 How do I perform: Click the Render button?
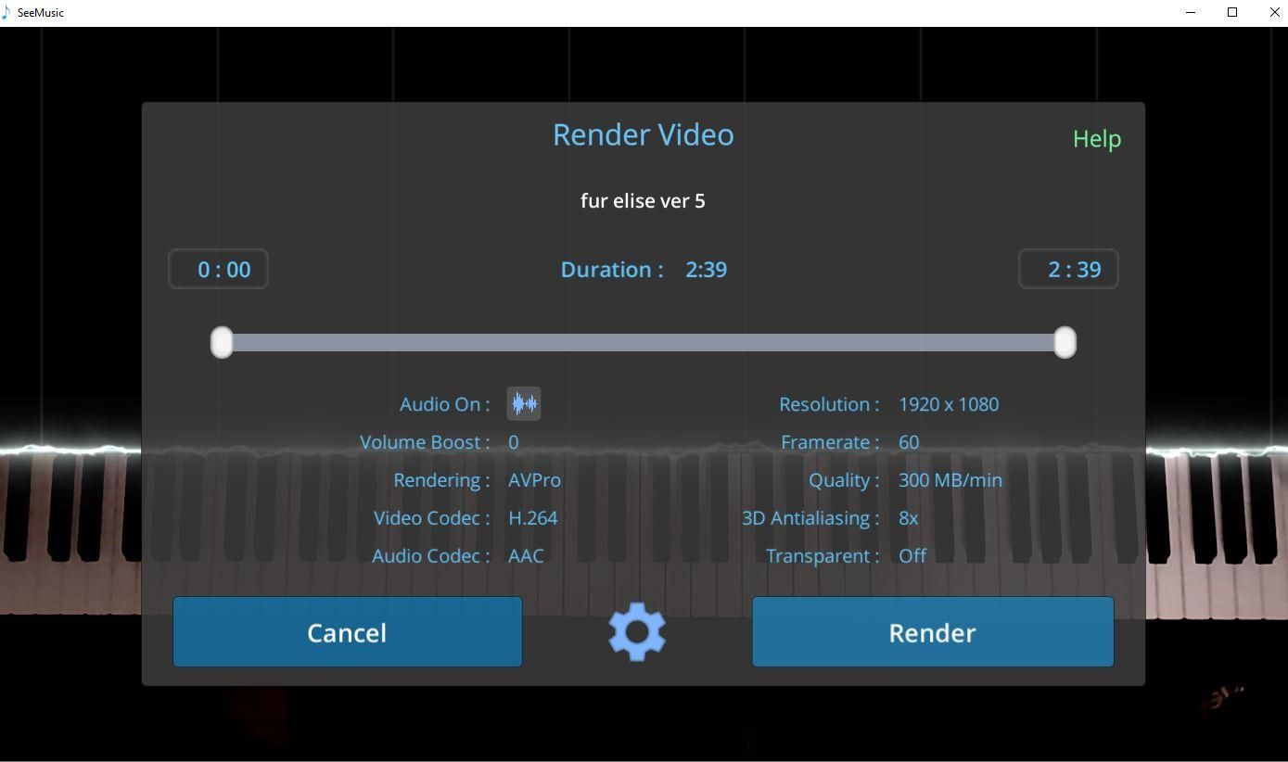[x=933, y=632]
